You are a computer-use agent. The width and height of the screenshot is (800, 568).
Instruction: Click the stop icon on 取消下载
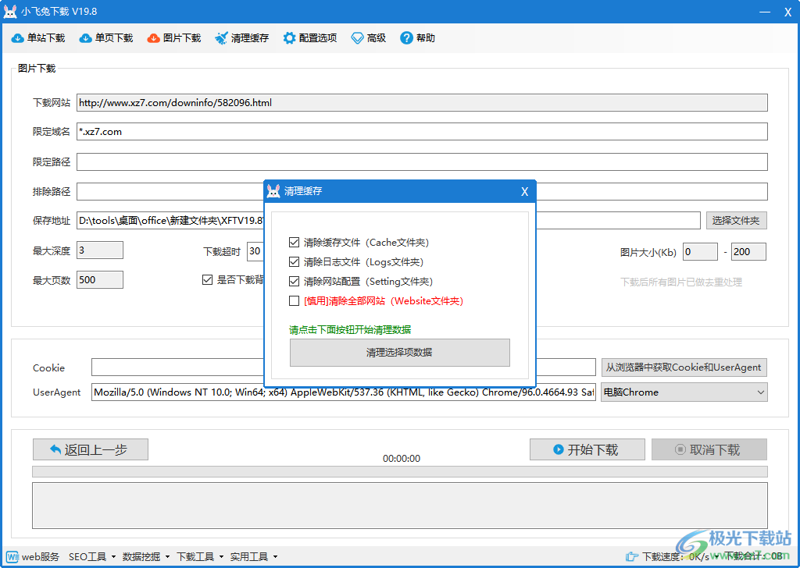pos(680,450)
